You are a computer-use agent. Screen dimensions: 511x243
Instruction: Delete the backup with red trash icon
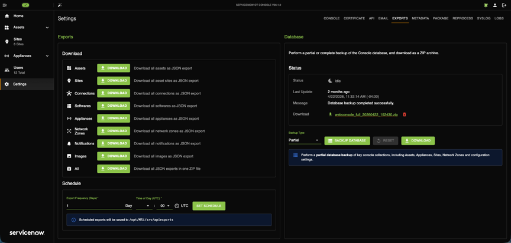pyautogui.click(x=405, y=114)
